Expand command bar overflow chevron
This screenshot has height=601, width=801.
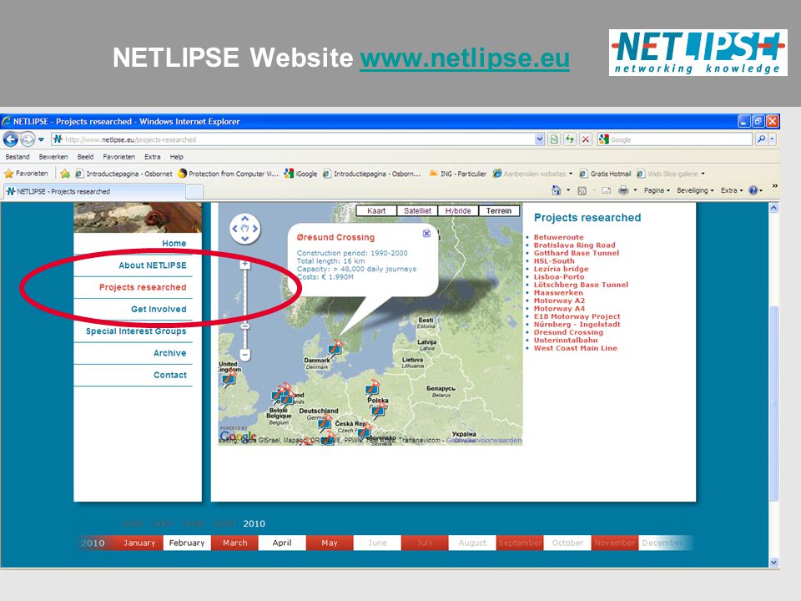click(x=775, y=186)
